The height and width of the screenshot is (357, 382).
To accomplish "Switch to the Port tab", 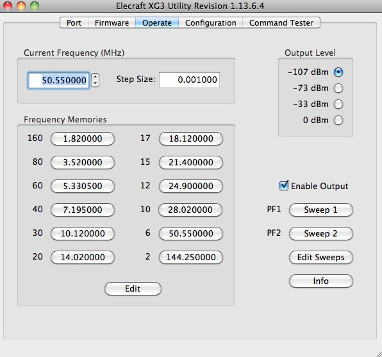I will click(74, 22).
